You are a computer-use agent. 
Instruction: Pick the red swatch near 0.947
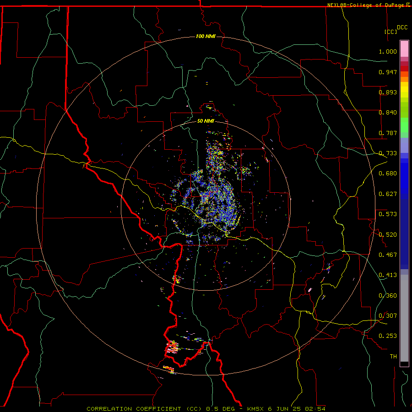click(404, 69)
